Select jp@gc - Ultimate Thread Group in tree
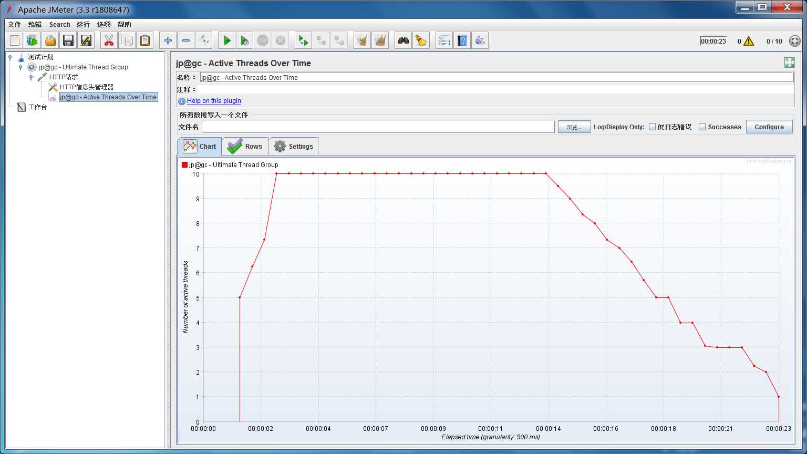Image resolution: width=807 pixels, height=454 pixels. [x=83, y=67]
